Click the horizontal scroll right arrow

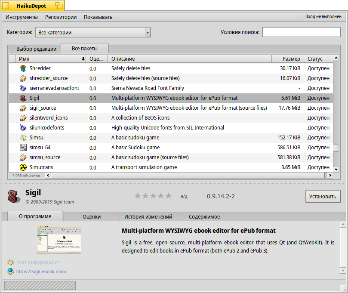330,176
